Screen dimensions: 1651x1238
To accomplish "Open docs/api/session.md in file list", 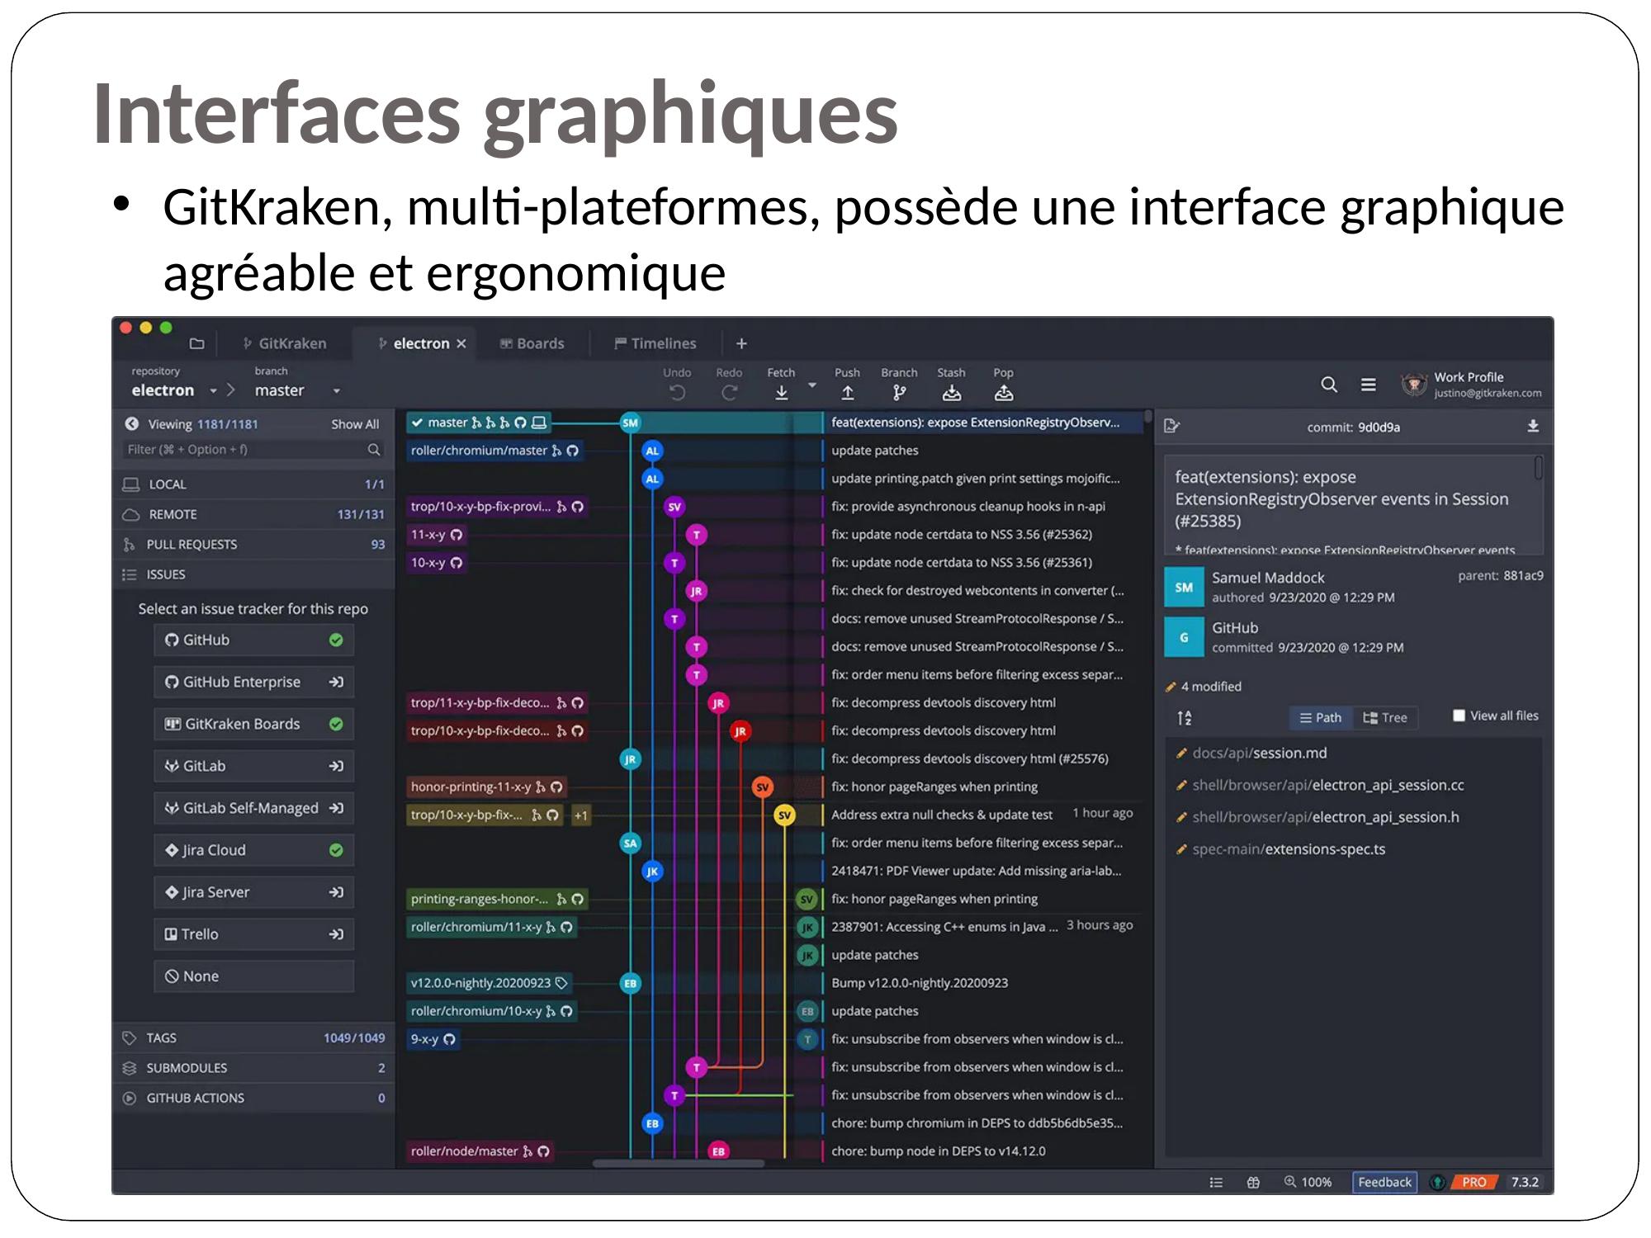I will (1260, 753).
